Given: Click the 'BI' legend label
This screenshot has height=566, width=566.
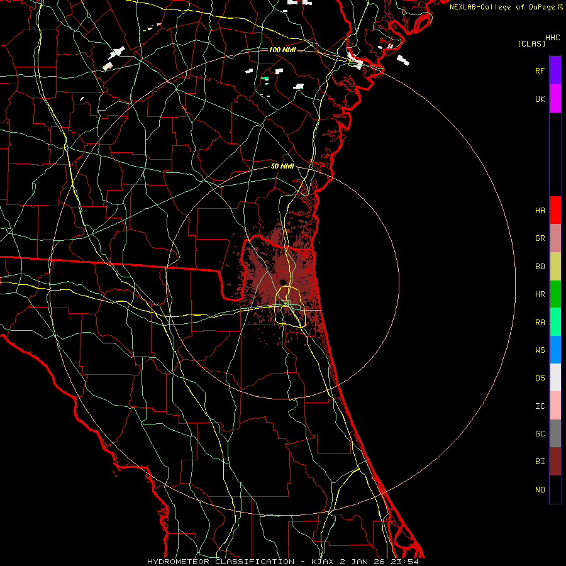Looking at the screenshot, I should 540,462.
